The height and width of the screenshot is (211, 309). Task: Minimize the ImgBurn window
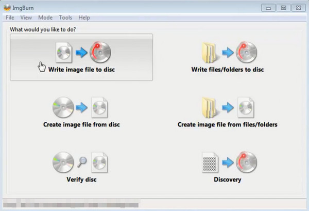[x=268, y=8]
